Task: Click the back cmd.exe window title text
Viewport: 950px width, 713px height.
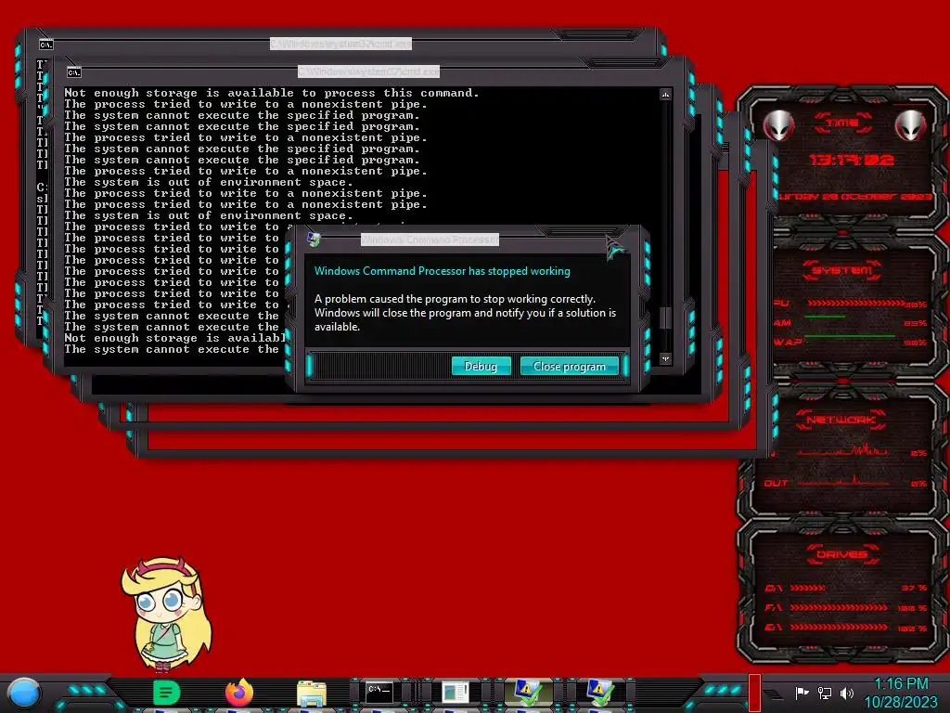Action: [340, 44]
